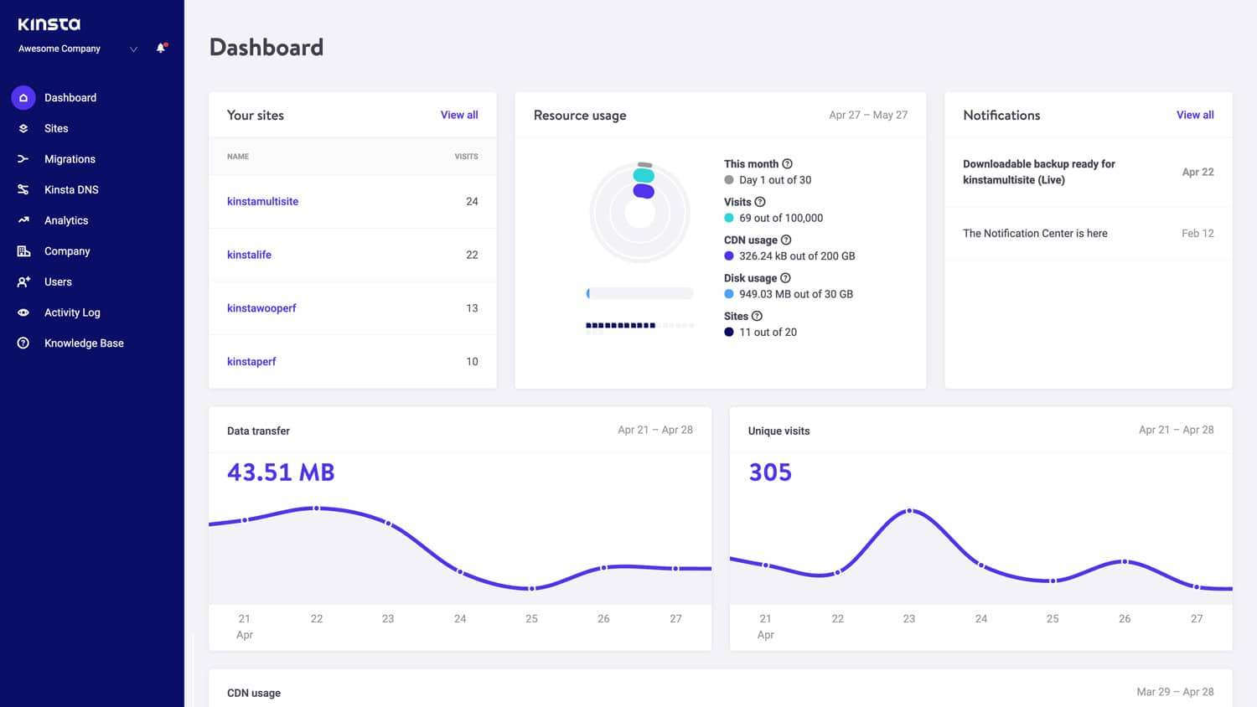
Task: Click the Analytics chart icon
Action: [23, 220]
